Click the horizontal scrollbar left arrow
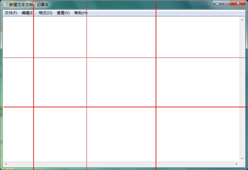This screenshot has height=170, width=248. pos(5,164)
